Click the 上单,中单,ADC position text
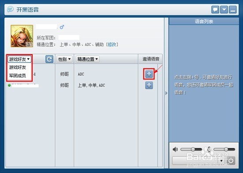This screenshot has width=243, height=173. [91, 85]
